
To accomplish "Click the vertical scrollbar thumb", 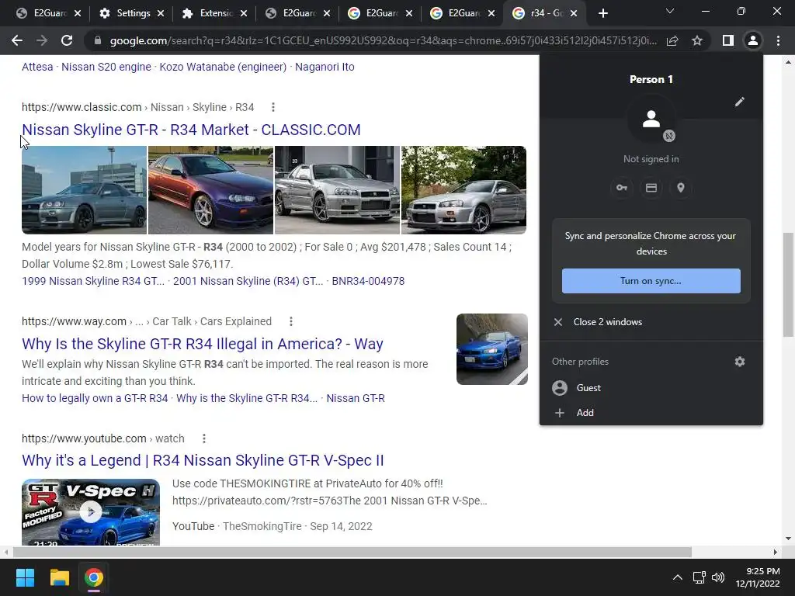I will tap(788, 284).
